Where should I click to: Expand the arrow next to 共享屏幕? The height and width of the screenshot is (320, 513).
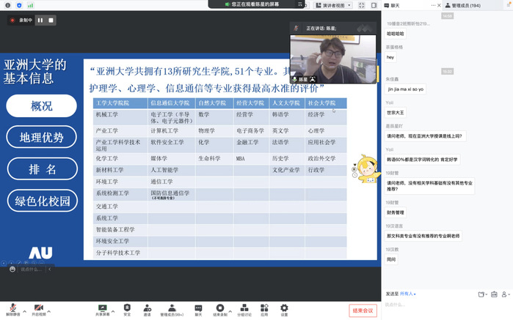[x=112, y=307]
